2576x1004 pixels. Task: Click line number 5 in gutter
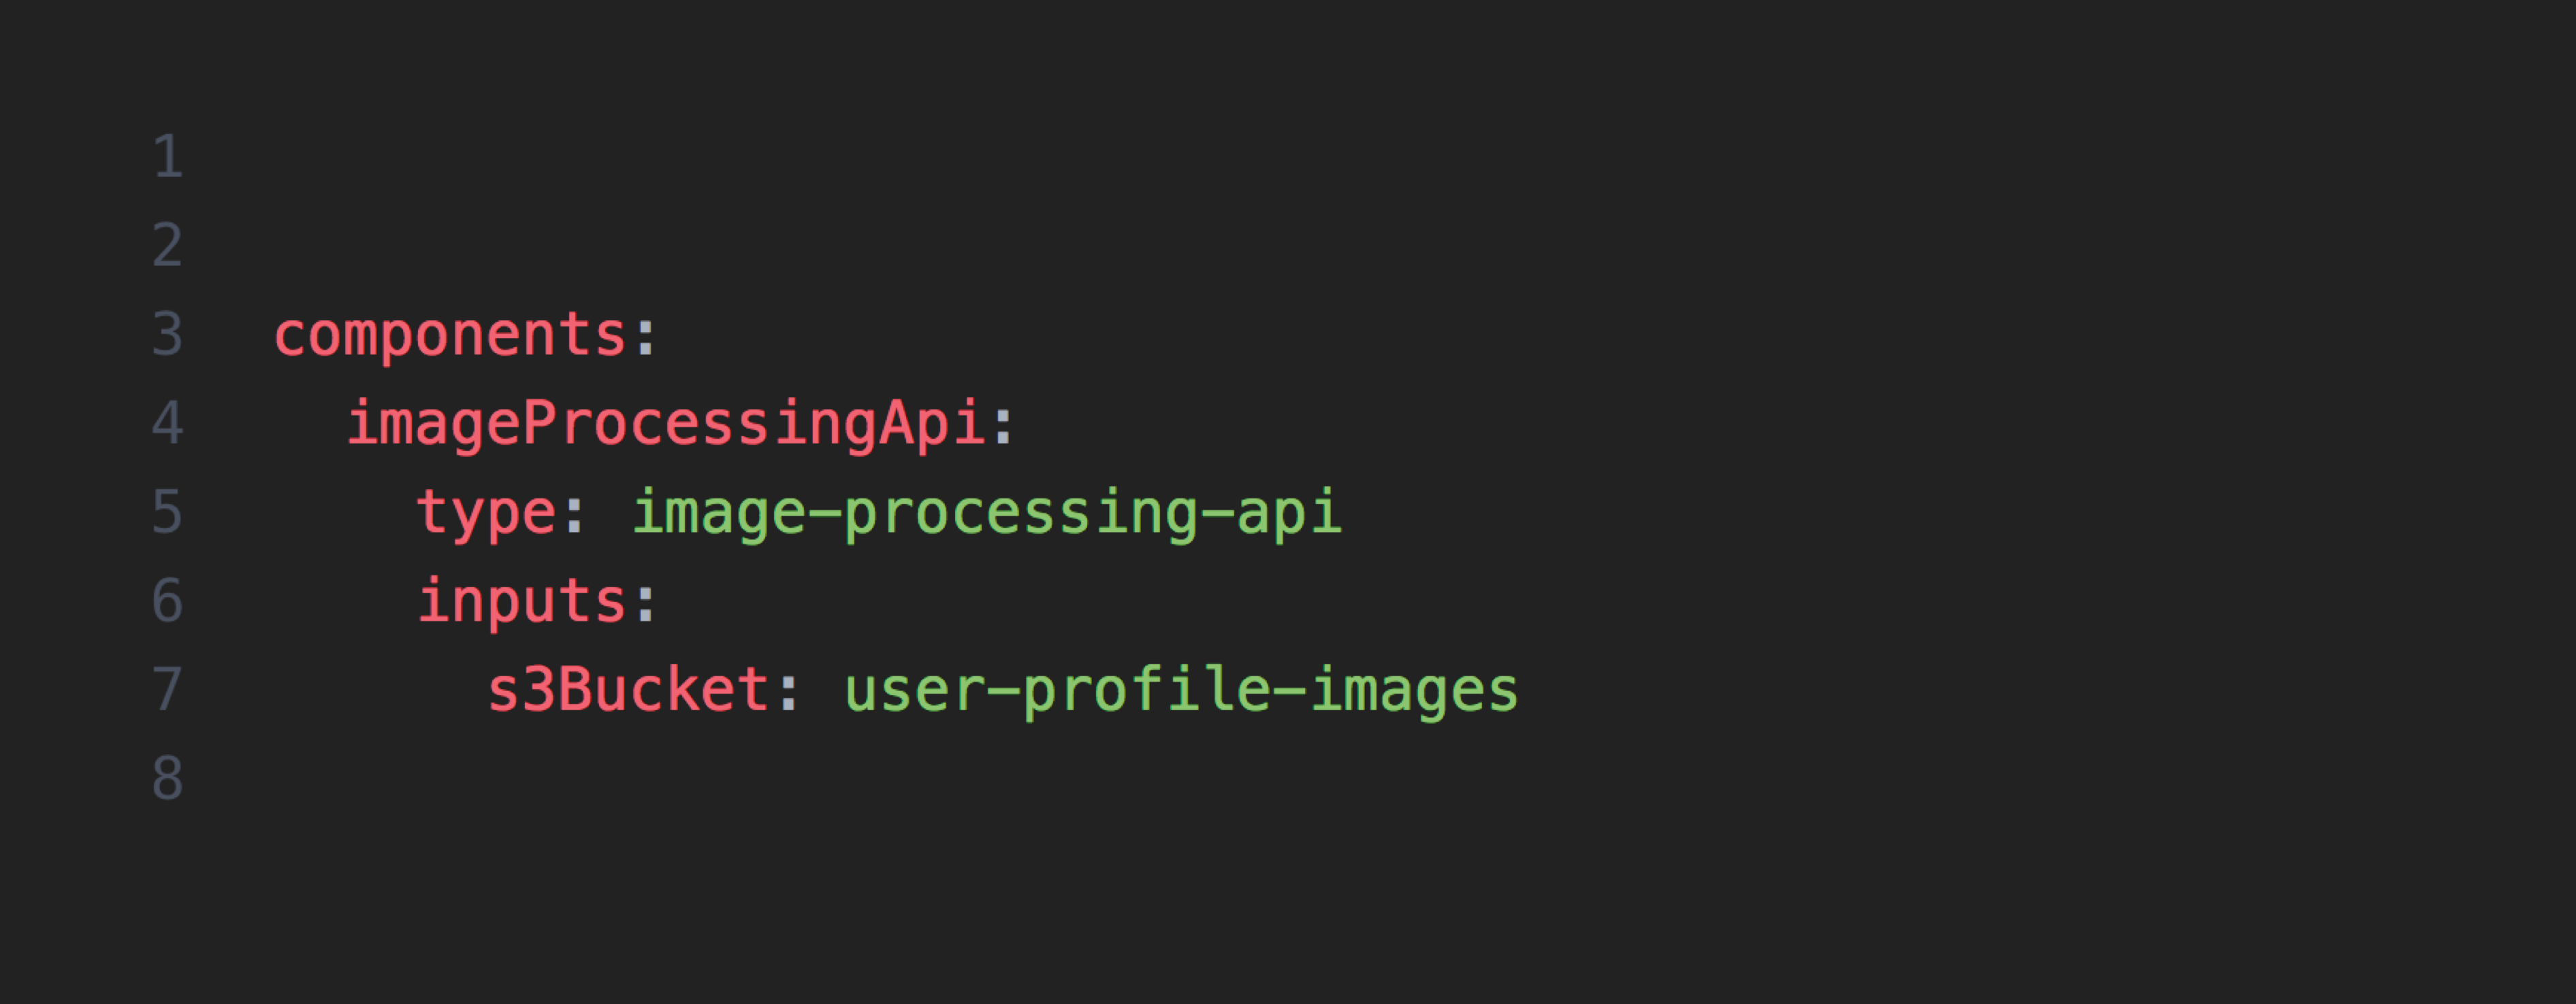point(168,512)
